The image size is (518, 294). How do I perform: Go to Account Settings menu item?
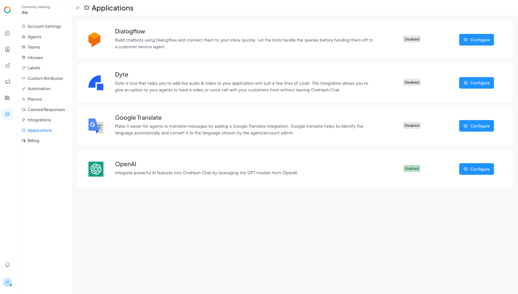click(x=44, y=26)
